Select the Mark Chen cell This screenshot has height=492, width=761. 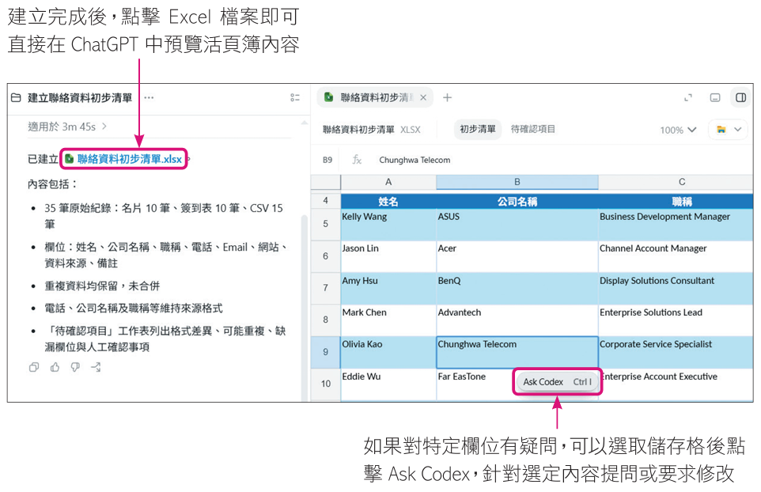pyautogui.click(x=388, y=320)
